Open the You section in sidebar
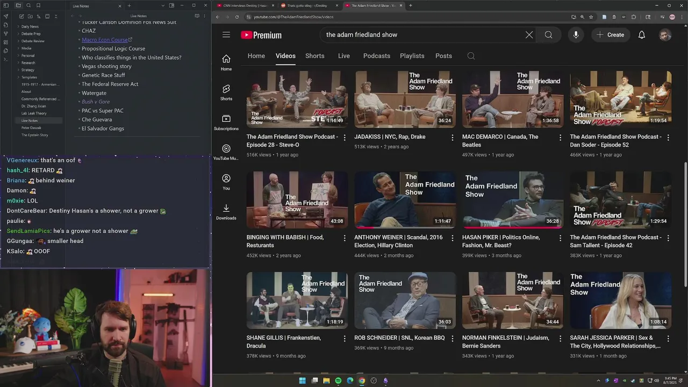The width and height of the screenshot is (688, 387). tap(226, 182)
